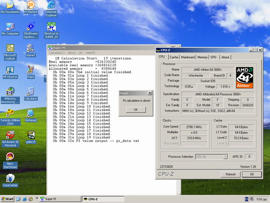Open Notepad desktop shortcut
The width and height of the screenshot is (270, 203).
(31, 115)
